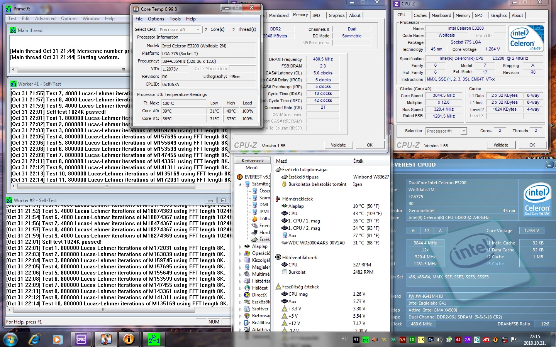Click the Érzékelő sensor chip icon in EVEREST tree
556x347 pixels.
[255, 239]
